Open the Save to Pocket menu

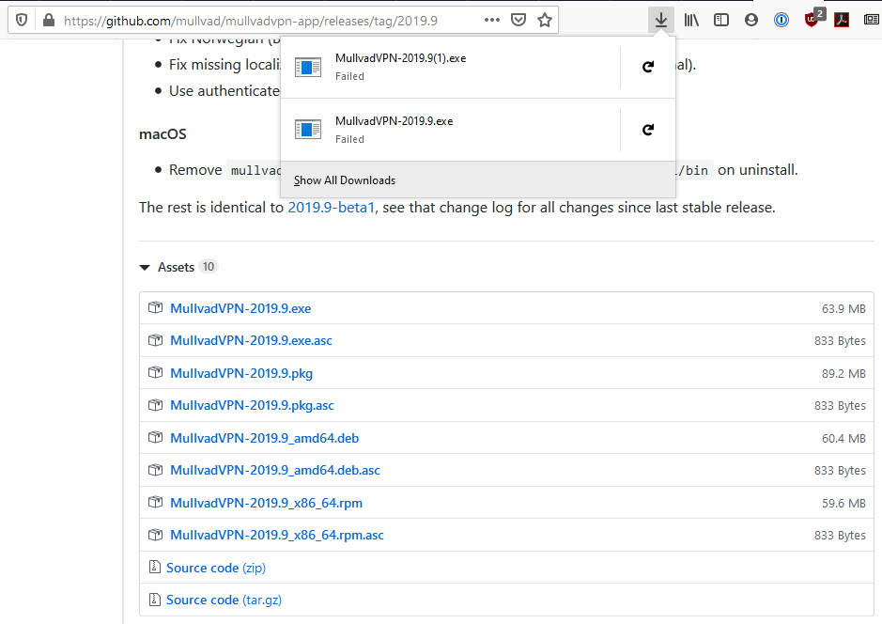click(518, 19)
